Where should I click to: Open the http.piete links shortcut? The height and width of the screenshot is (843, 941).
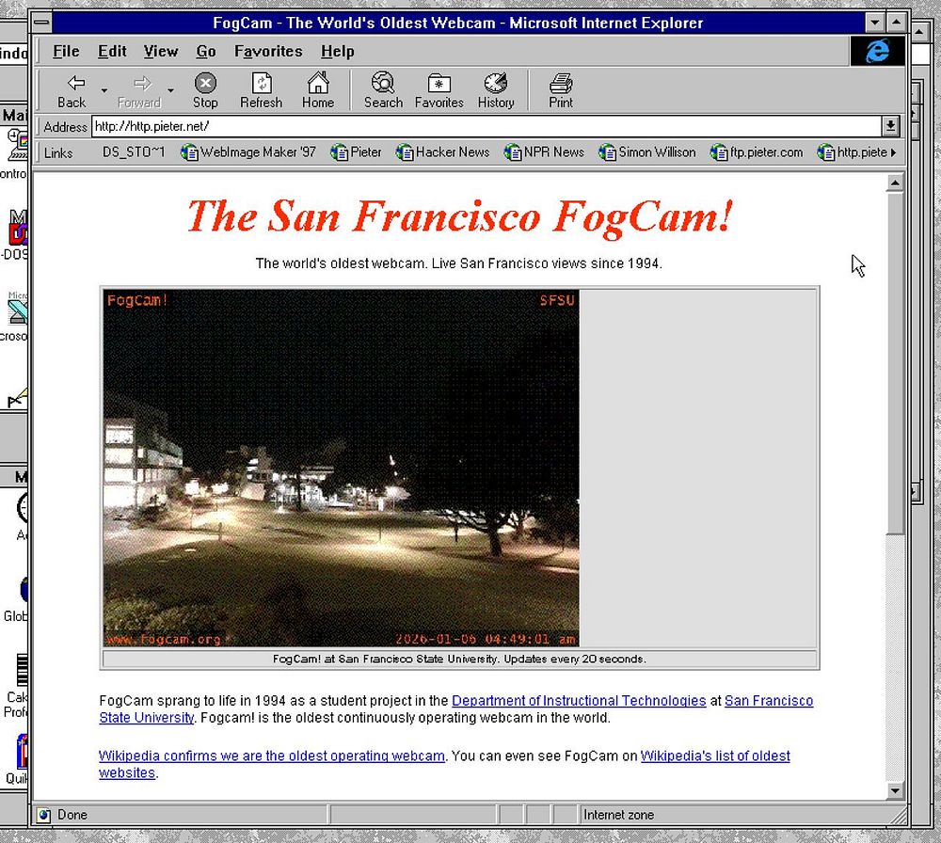tap(853, 152)
